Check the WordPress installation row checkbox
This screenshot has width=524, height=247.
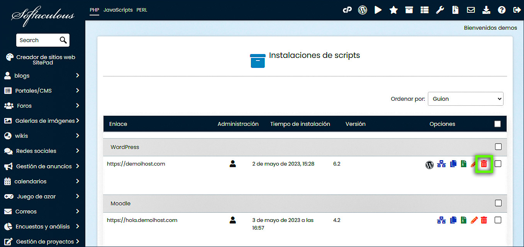tap(498, 163)
